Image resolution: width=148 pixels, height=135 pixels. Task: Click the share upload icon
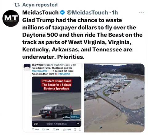80,129
